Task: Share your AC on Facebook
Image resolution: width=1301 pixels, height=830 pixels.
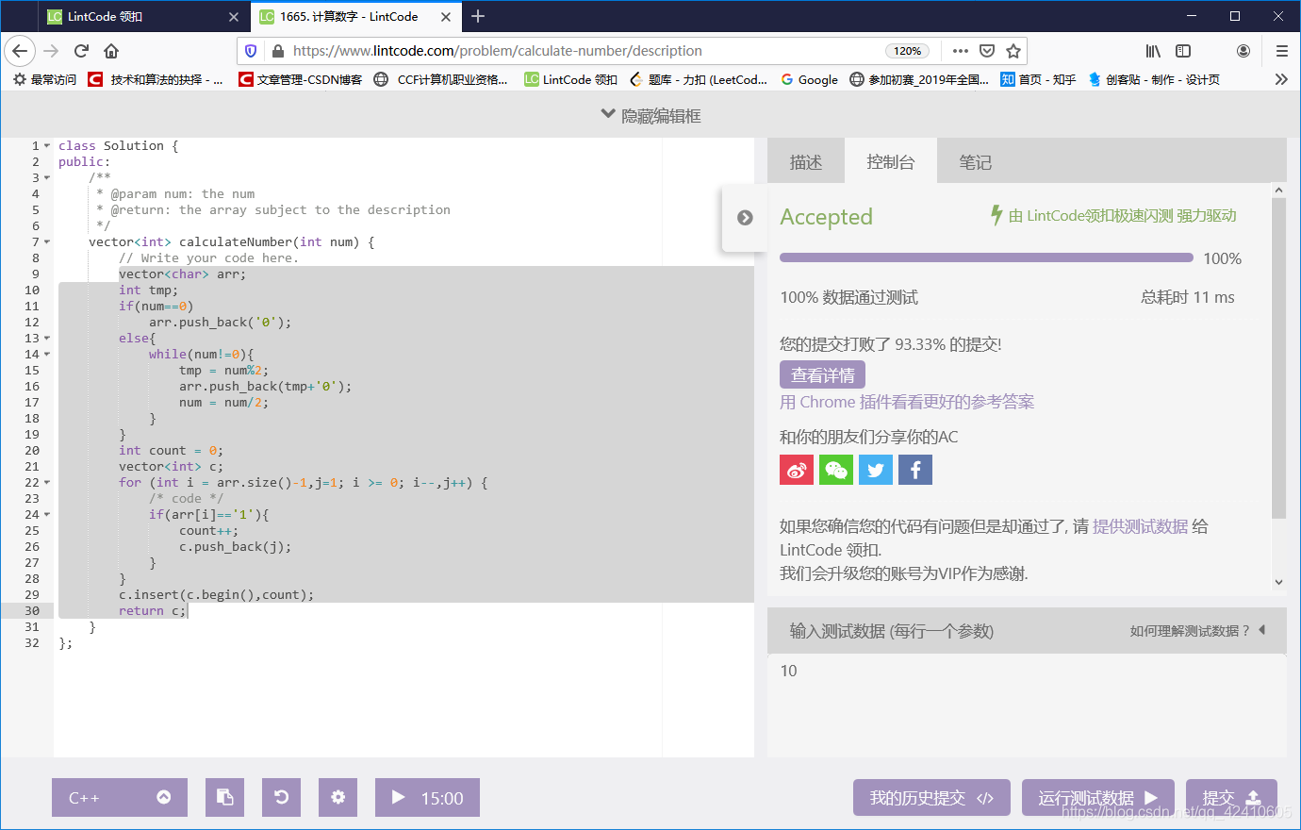Action: 914,469
